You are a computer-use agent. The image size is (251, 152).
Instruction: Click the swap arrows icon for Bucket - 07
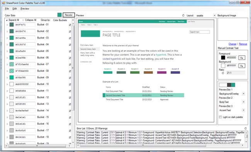pos(70,65)
